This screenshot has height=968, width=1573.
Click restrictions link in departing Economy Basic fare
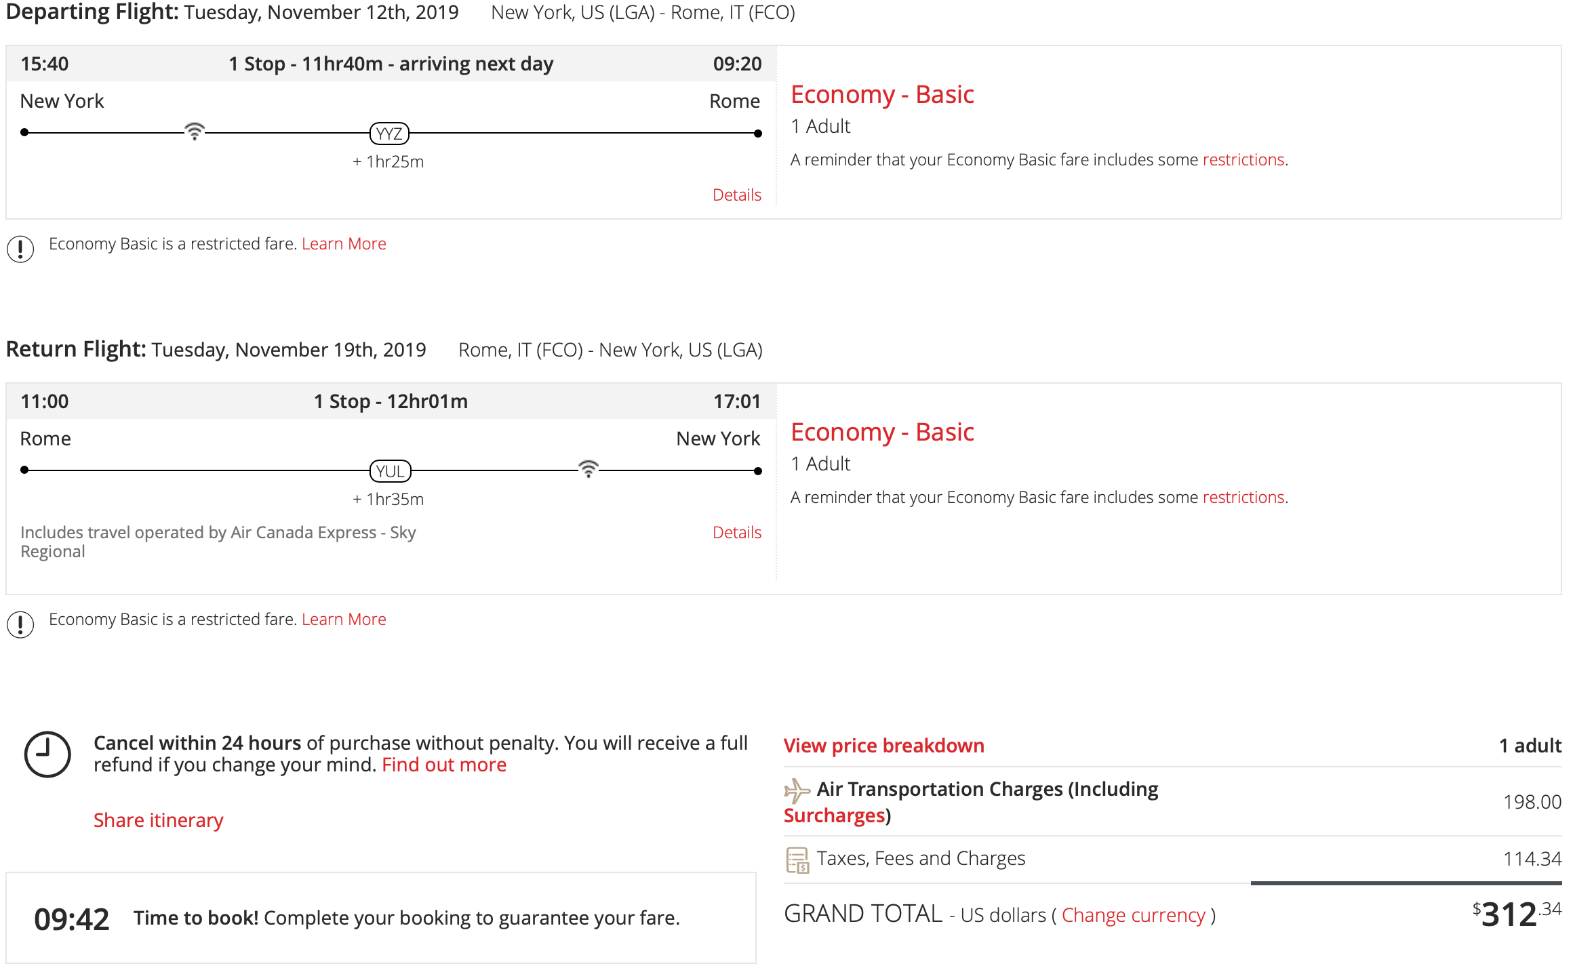click(x=1243, y=160)
